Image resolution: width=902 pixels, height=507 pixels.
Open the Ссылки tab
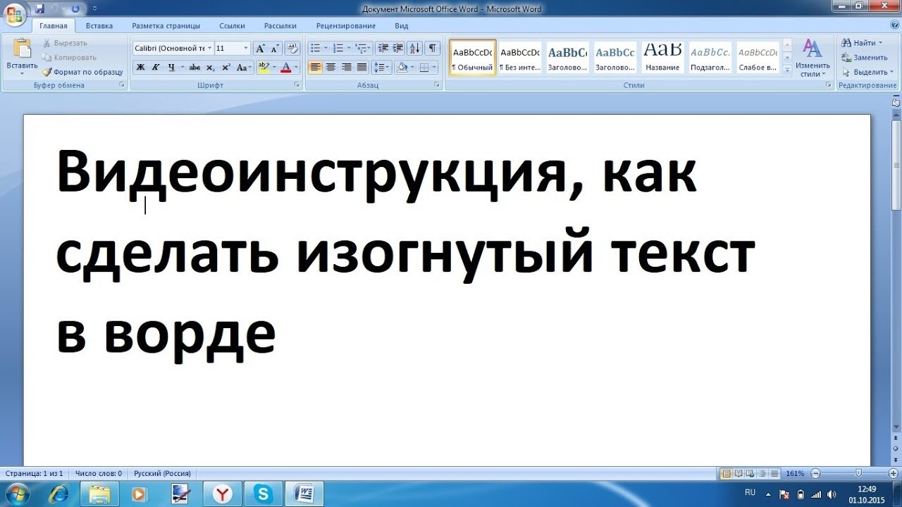(232, 26)
